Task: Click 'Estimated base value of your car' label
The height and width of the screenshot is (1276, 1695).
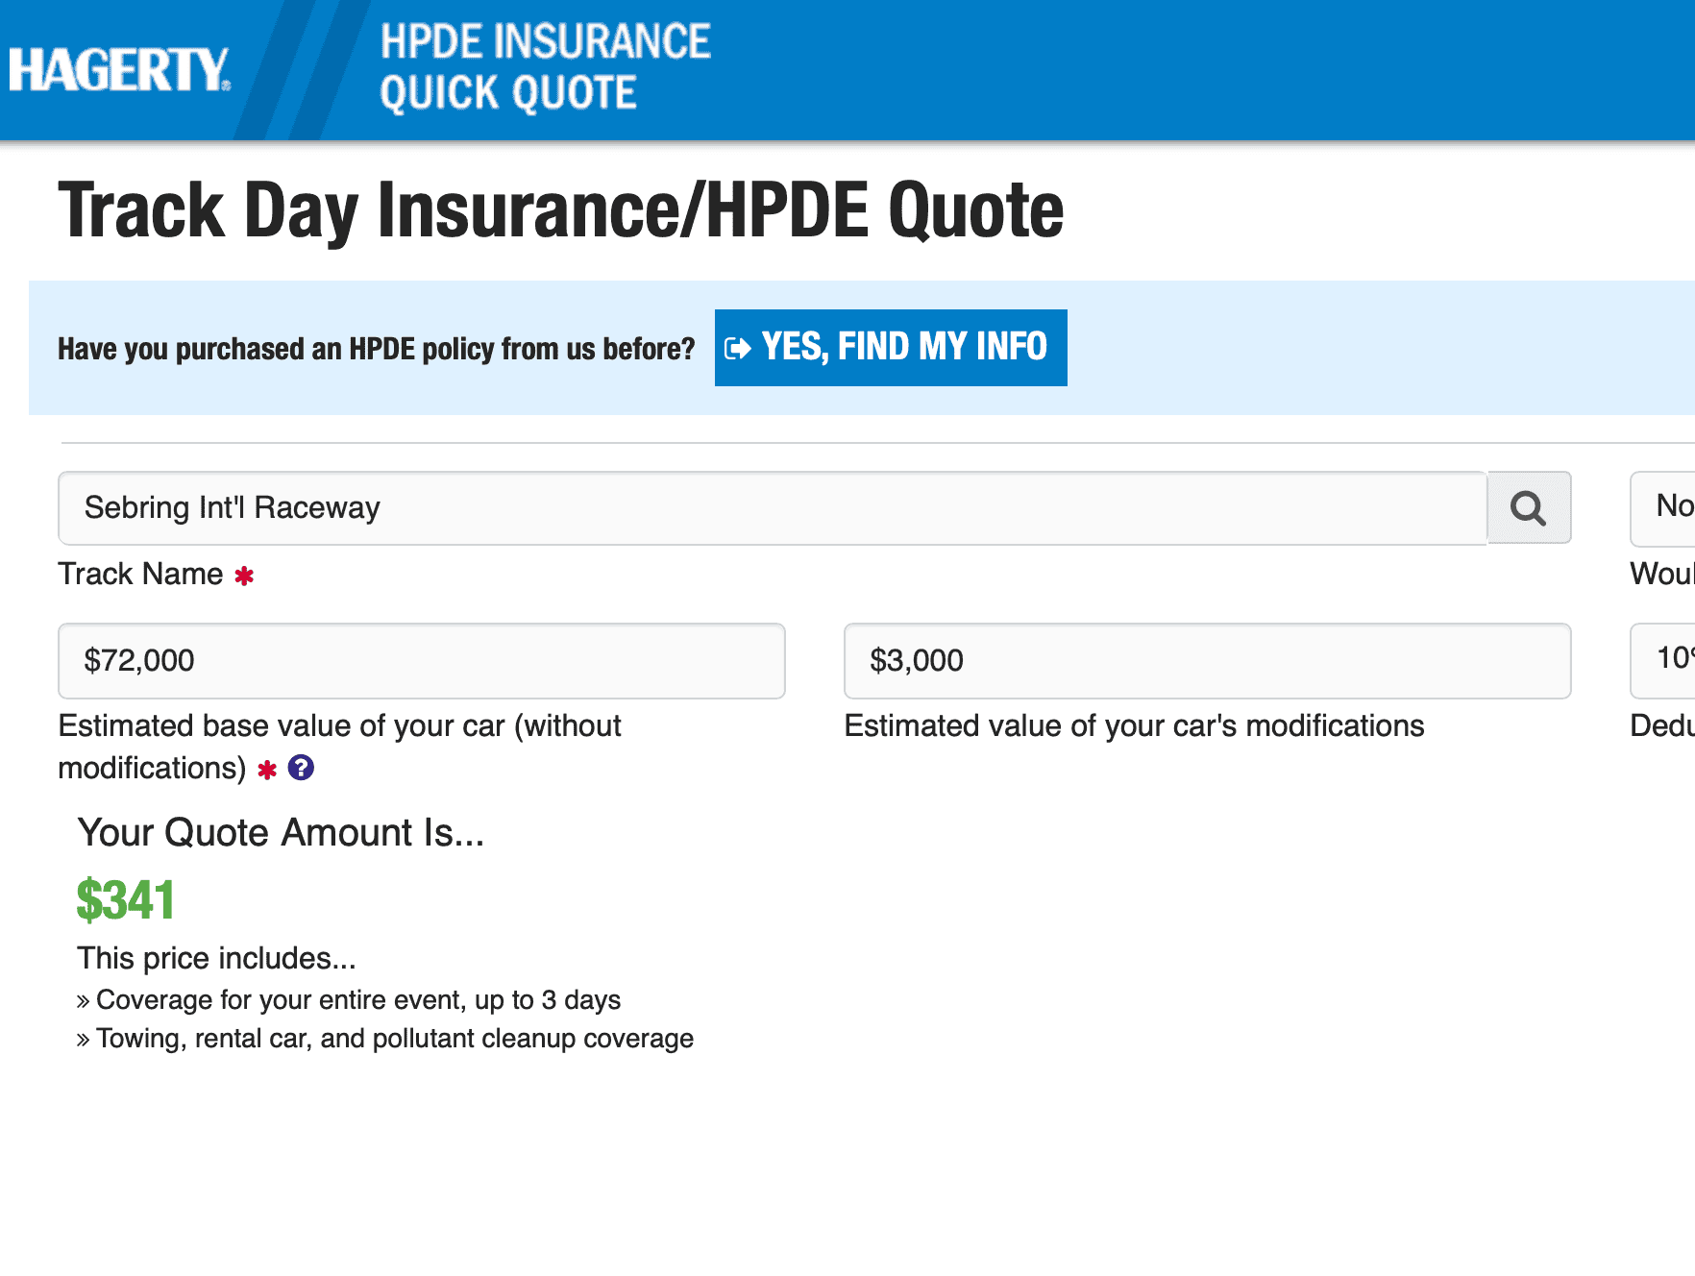Action: [x=340, y=747]
